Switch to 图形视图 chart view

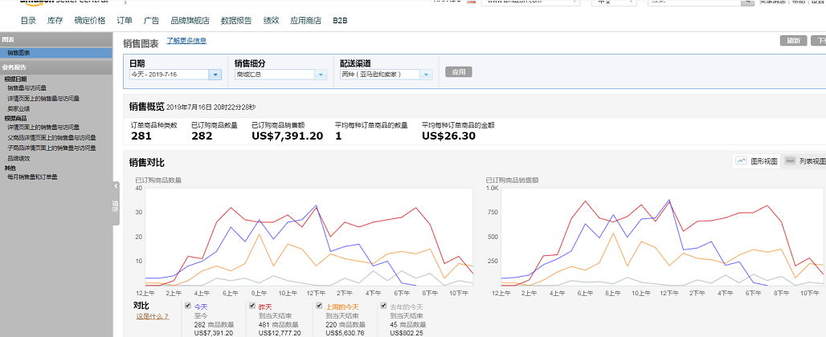pyautogui.click(x=756, y=160)
